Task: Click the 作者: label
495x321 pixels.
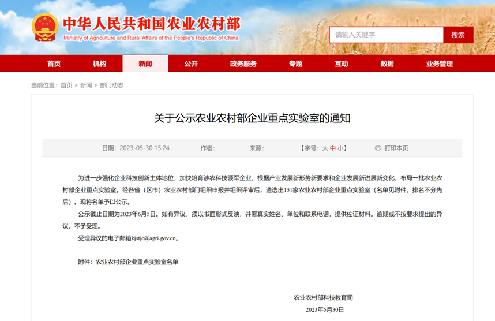Action: click(208, 148)
